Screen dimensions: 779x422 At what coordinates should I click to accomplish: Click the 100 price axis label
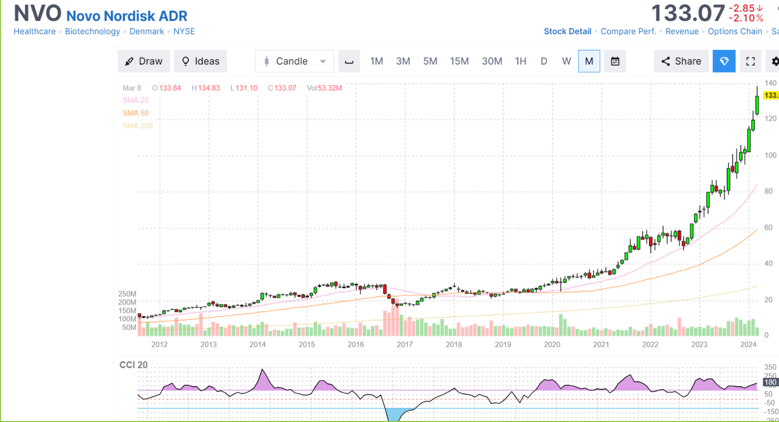(770, 155)
